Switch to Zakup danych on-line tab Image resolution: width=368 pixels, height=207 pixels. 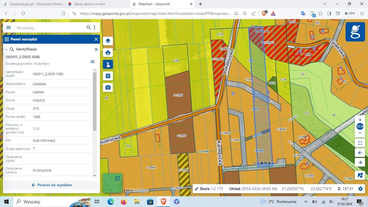click(89, 4)
